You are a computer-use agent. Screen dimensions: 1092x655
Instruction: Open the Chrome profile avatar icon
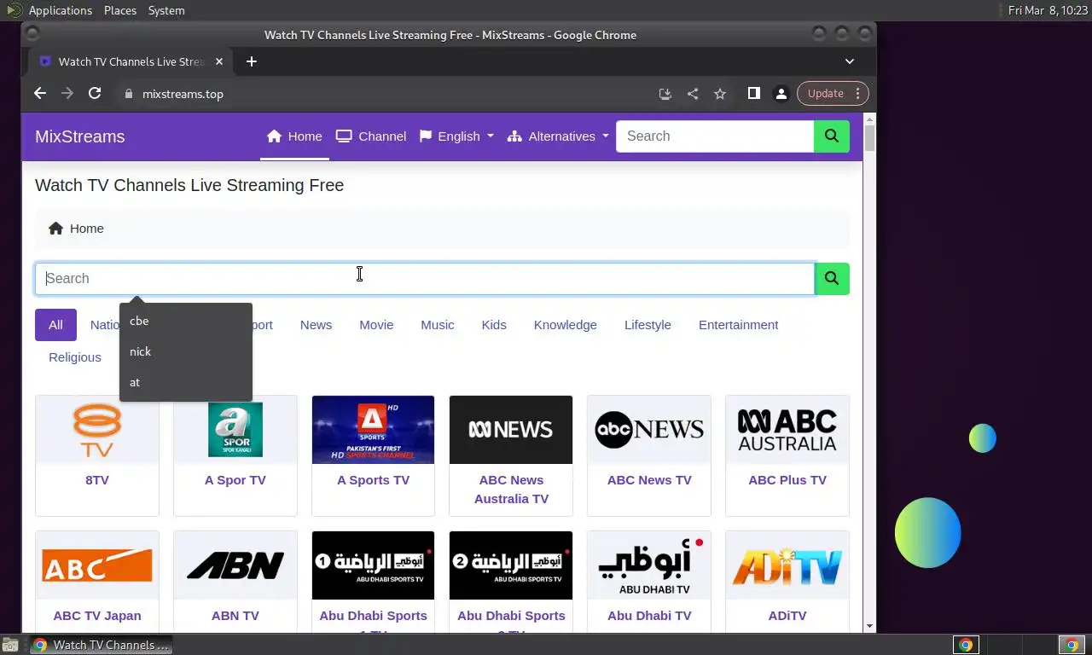point(781,94)
